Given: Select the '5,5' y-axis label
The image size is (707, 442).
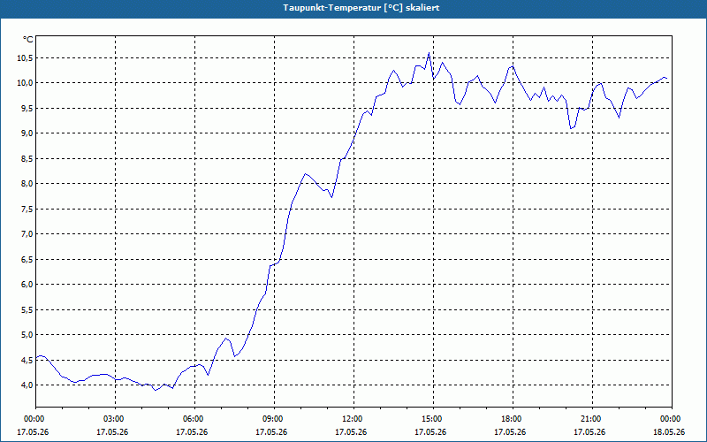Looking at the screenshot, I should 27,309.
